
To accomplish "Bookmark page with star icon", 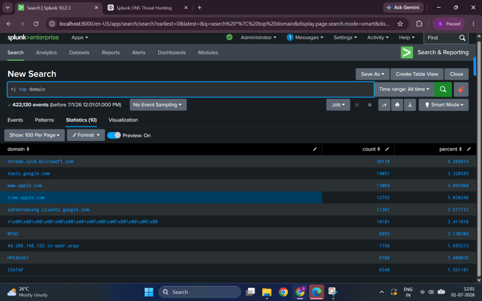I will pyautogui.click(x=400, y=24).
